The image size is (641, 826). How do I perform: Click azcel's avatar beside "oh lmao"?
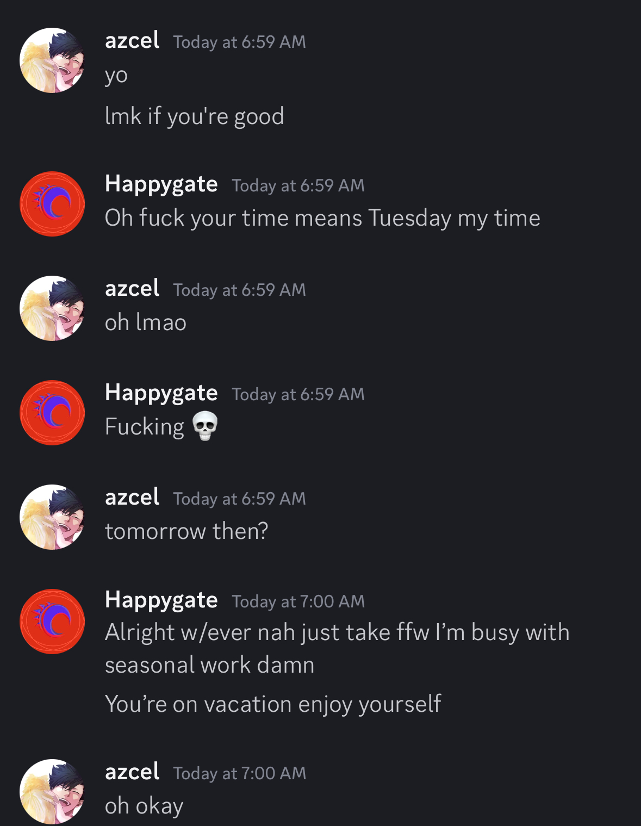52,308
